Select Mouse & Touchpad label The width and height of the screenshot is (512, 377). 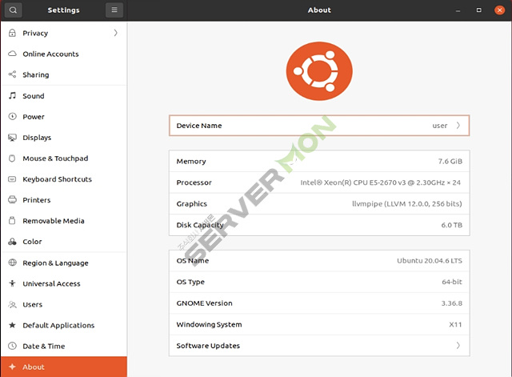coord(55,158)
